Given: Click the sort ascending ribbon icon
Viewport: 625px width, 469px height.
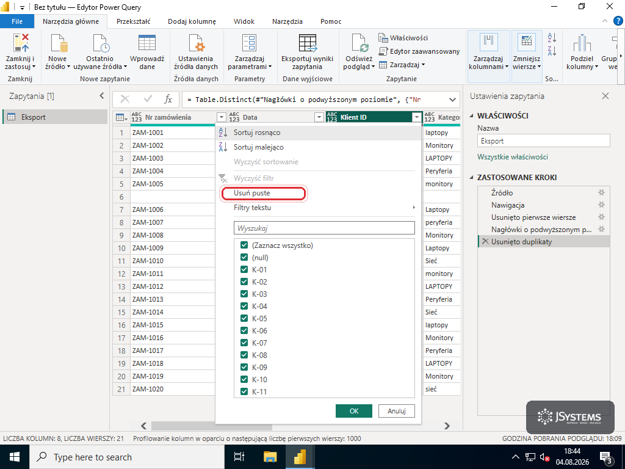Looking at the screenshot, I should point(552,38).
